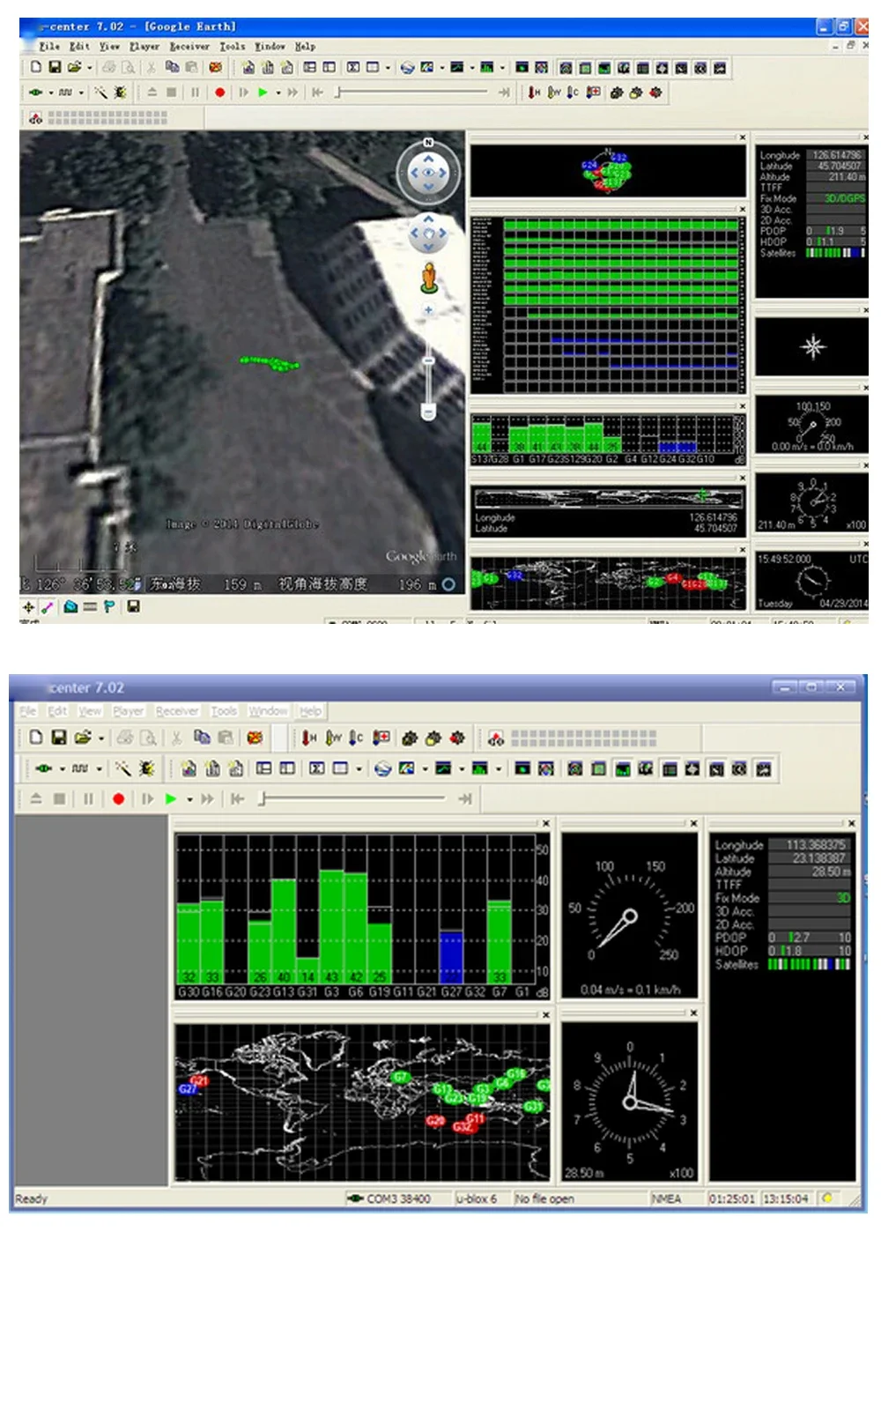Image resolution: width=881 pixels, height=1410 pixels.
Task: Click the flag icon below the Google Earth map
Action: tap(109, 606)
